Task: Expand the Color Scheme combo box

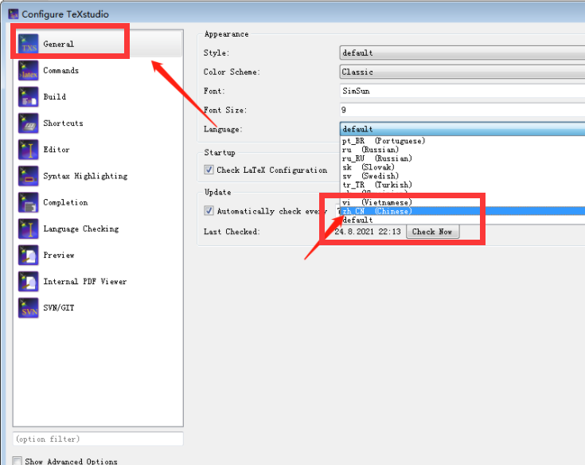Action: coord(462,72)
